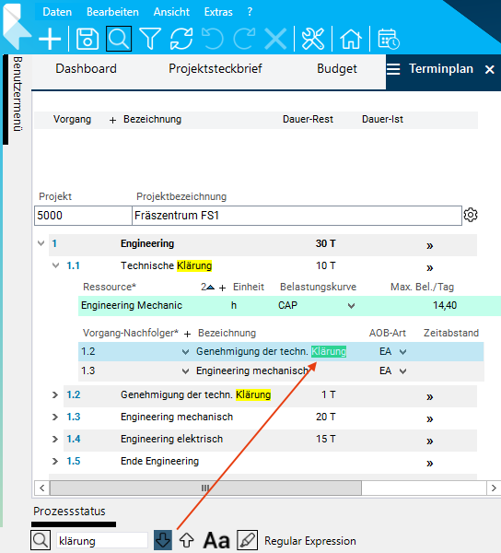
Task: Switch to the Budget tab
Action: pyautogui.click(x=337, y=68)
